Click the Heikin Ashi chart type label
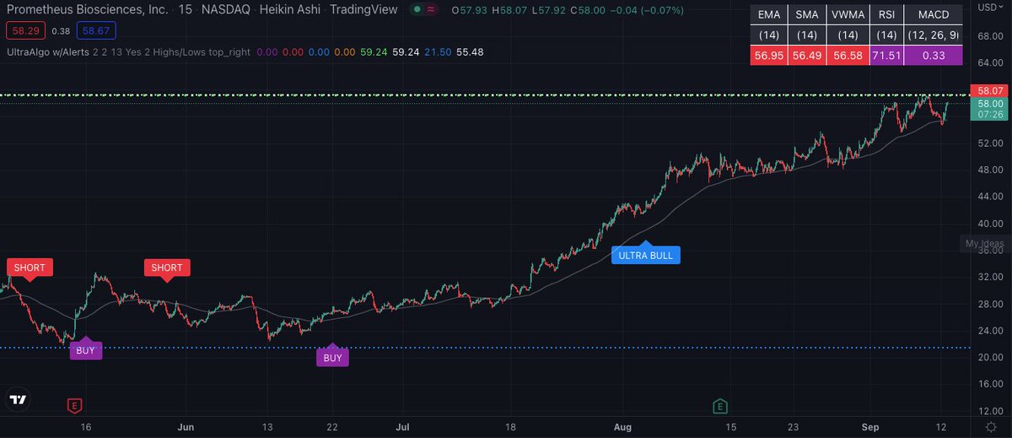The height and width of the screenshot is (438, 1012). click(292, 10)
